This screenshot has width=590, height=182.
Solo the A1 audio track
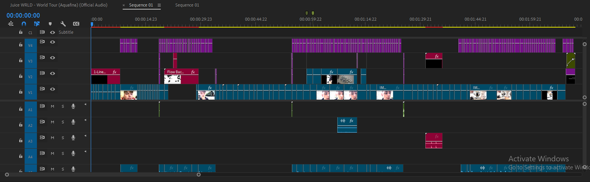click(62, 106)
